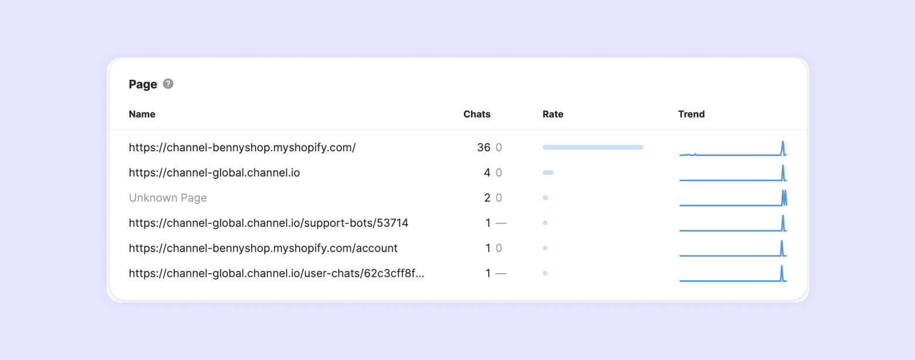The image size is (915, 360).
Task: Click the trend sparkline for Unknown Page
Action: click(x=733, y=199)
